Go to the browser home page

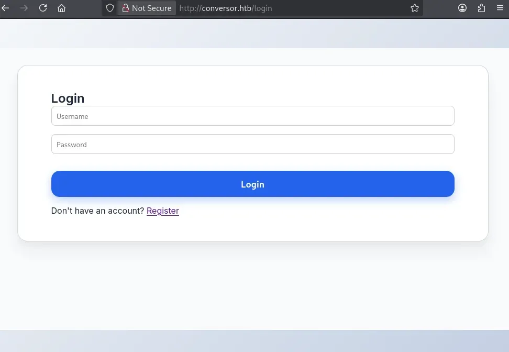(62, 8)
